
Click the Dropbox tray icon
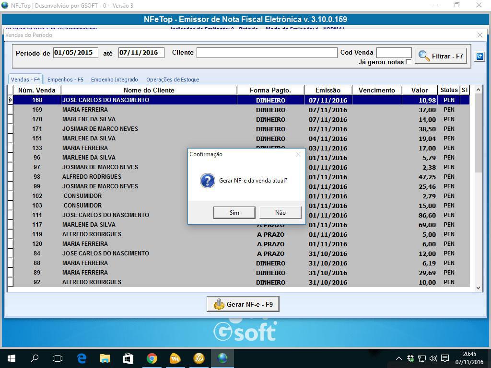point(410,358)
